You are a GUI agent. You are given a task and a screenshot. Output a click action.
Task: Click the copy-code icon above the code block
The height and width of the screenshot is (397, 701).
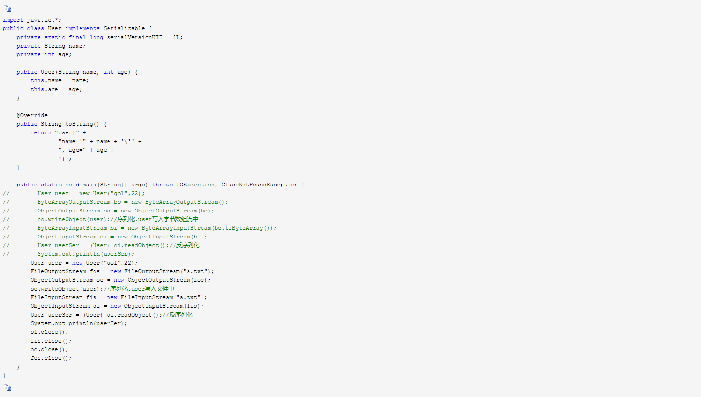[7, 9]
